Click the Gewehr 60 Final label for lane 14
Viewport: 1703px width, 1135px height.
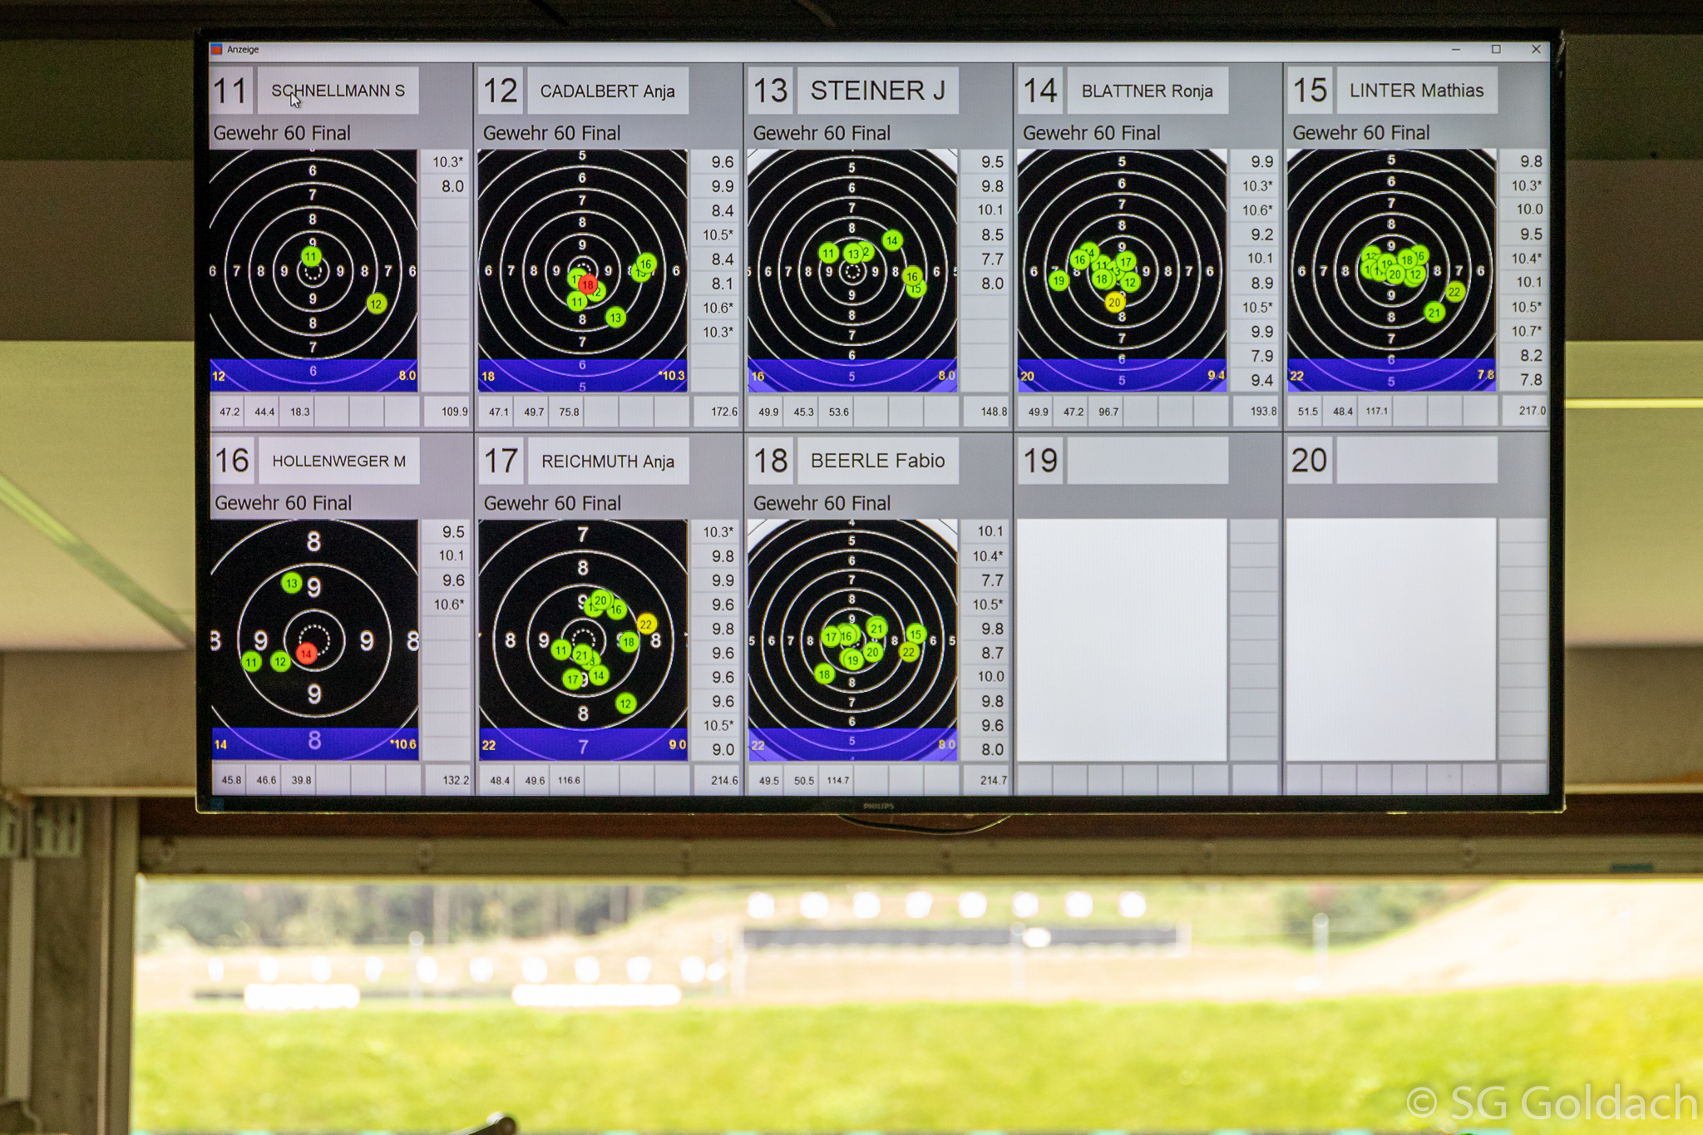click(x=1091, y=133)
